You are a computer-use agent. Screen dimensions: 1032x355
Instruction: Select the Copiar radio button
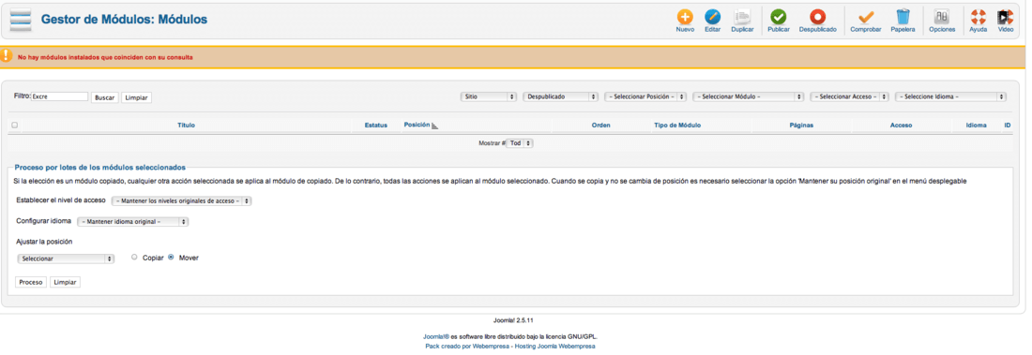pos(134,258)
